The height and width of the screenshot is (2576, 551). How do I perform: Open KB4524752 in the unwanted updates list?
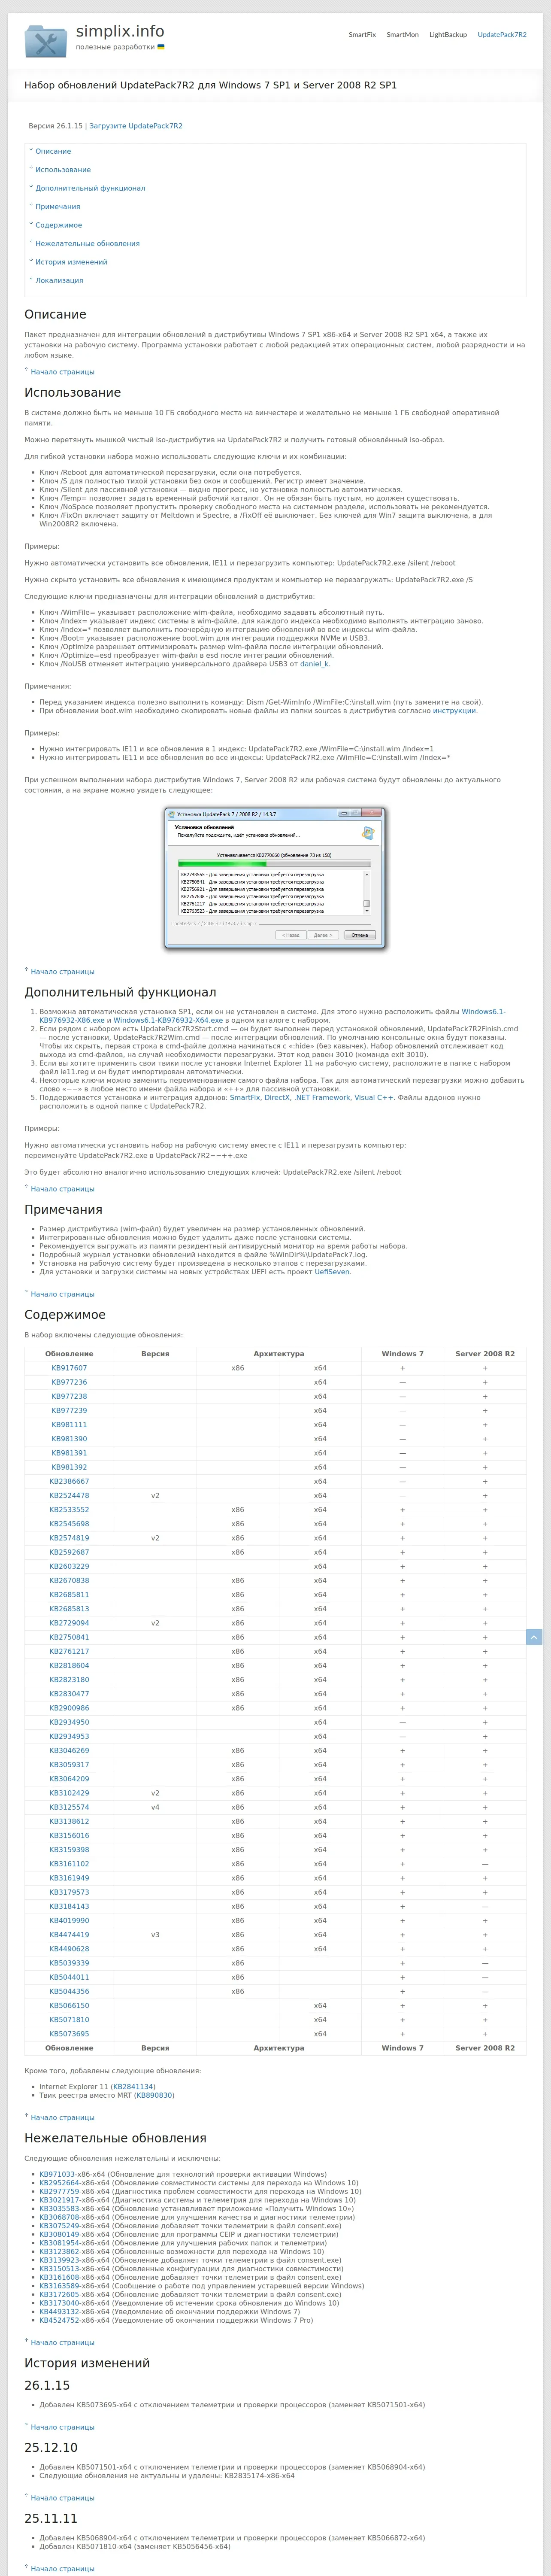pyautogui.click(x=59, y=2320)
